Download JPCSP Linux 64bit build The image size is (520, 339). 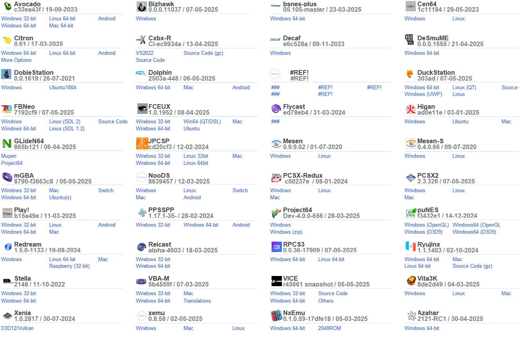click(196, 163)
